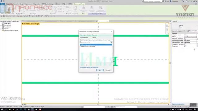Select the second parameter row in the dialog list
The width and height of the screenshot is (198, 111).
[x=96, y=46]
